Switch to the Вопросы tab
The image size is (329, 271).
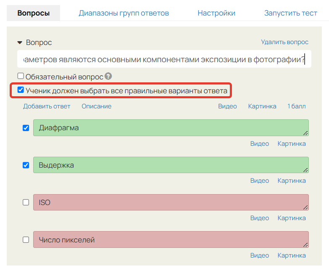34,13
